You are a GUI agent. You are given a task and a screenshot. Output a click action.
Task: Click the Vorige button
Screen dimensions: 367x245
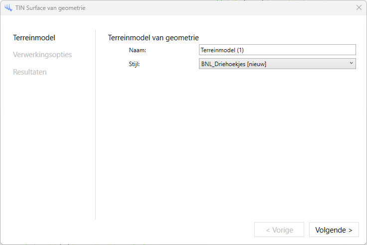[279, 230]
